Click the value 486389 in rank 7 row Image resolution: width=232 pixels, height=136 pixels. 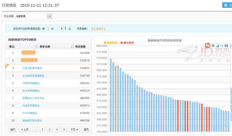[x=85, y=98]
